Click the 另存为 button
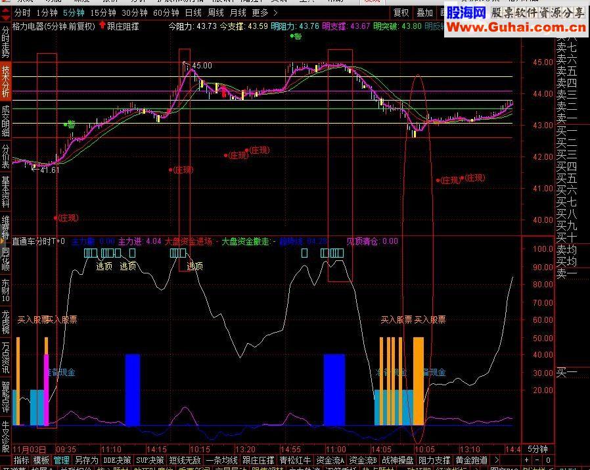This screenshot has width=590, height=470. pyautogui.click(x=87, y=460)
